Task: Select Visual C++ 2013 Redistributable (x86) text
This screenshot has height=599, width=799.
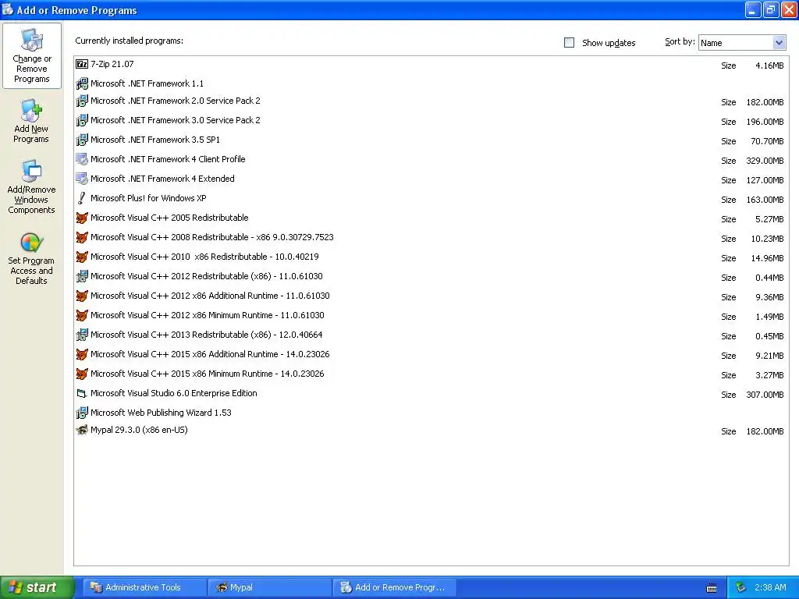Action: [206, 335]
